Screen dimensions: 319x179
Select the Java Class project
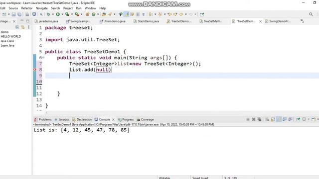coord(7,41)
